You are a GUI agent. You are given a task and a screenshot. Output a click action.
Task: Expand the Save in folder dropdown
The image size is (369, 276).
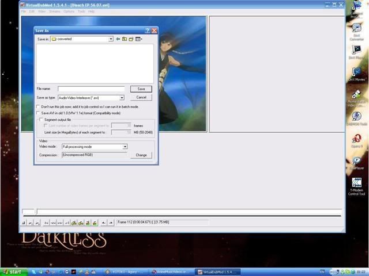tap(111, 39)
